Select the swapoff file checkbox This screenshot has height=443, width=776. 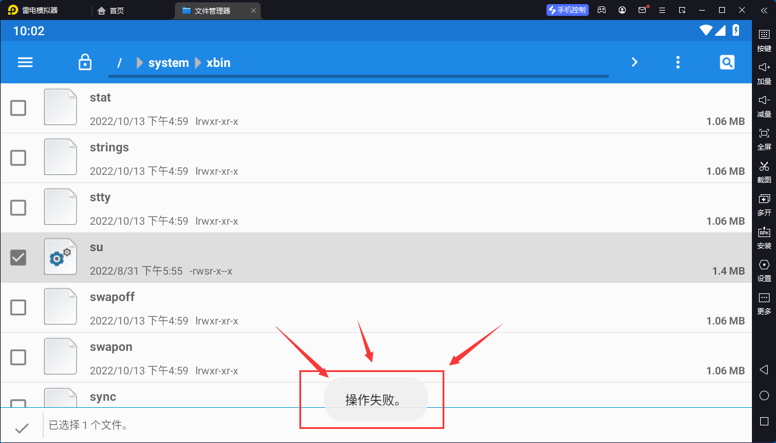click(x=19, y=307)
